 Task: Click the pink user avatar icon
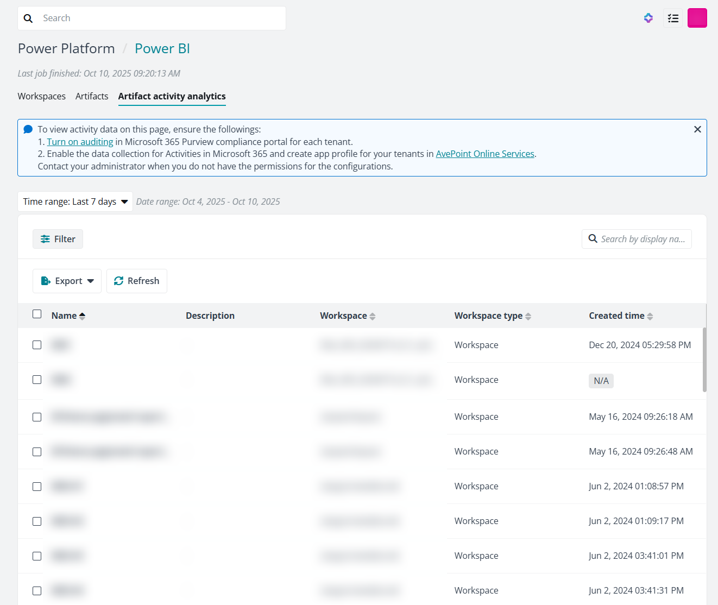click(697, 18)
